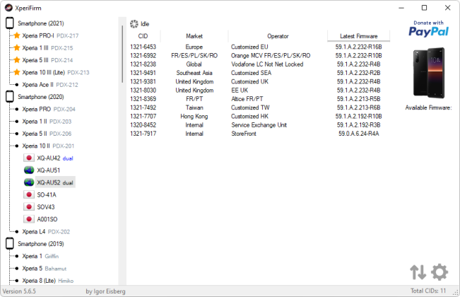This screenshot has height=297, width=460.
Task: Collapse the Xperia 10 II PDX-201 node
Action: (x=48, y=146)
